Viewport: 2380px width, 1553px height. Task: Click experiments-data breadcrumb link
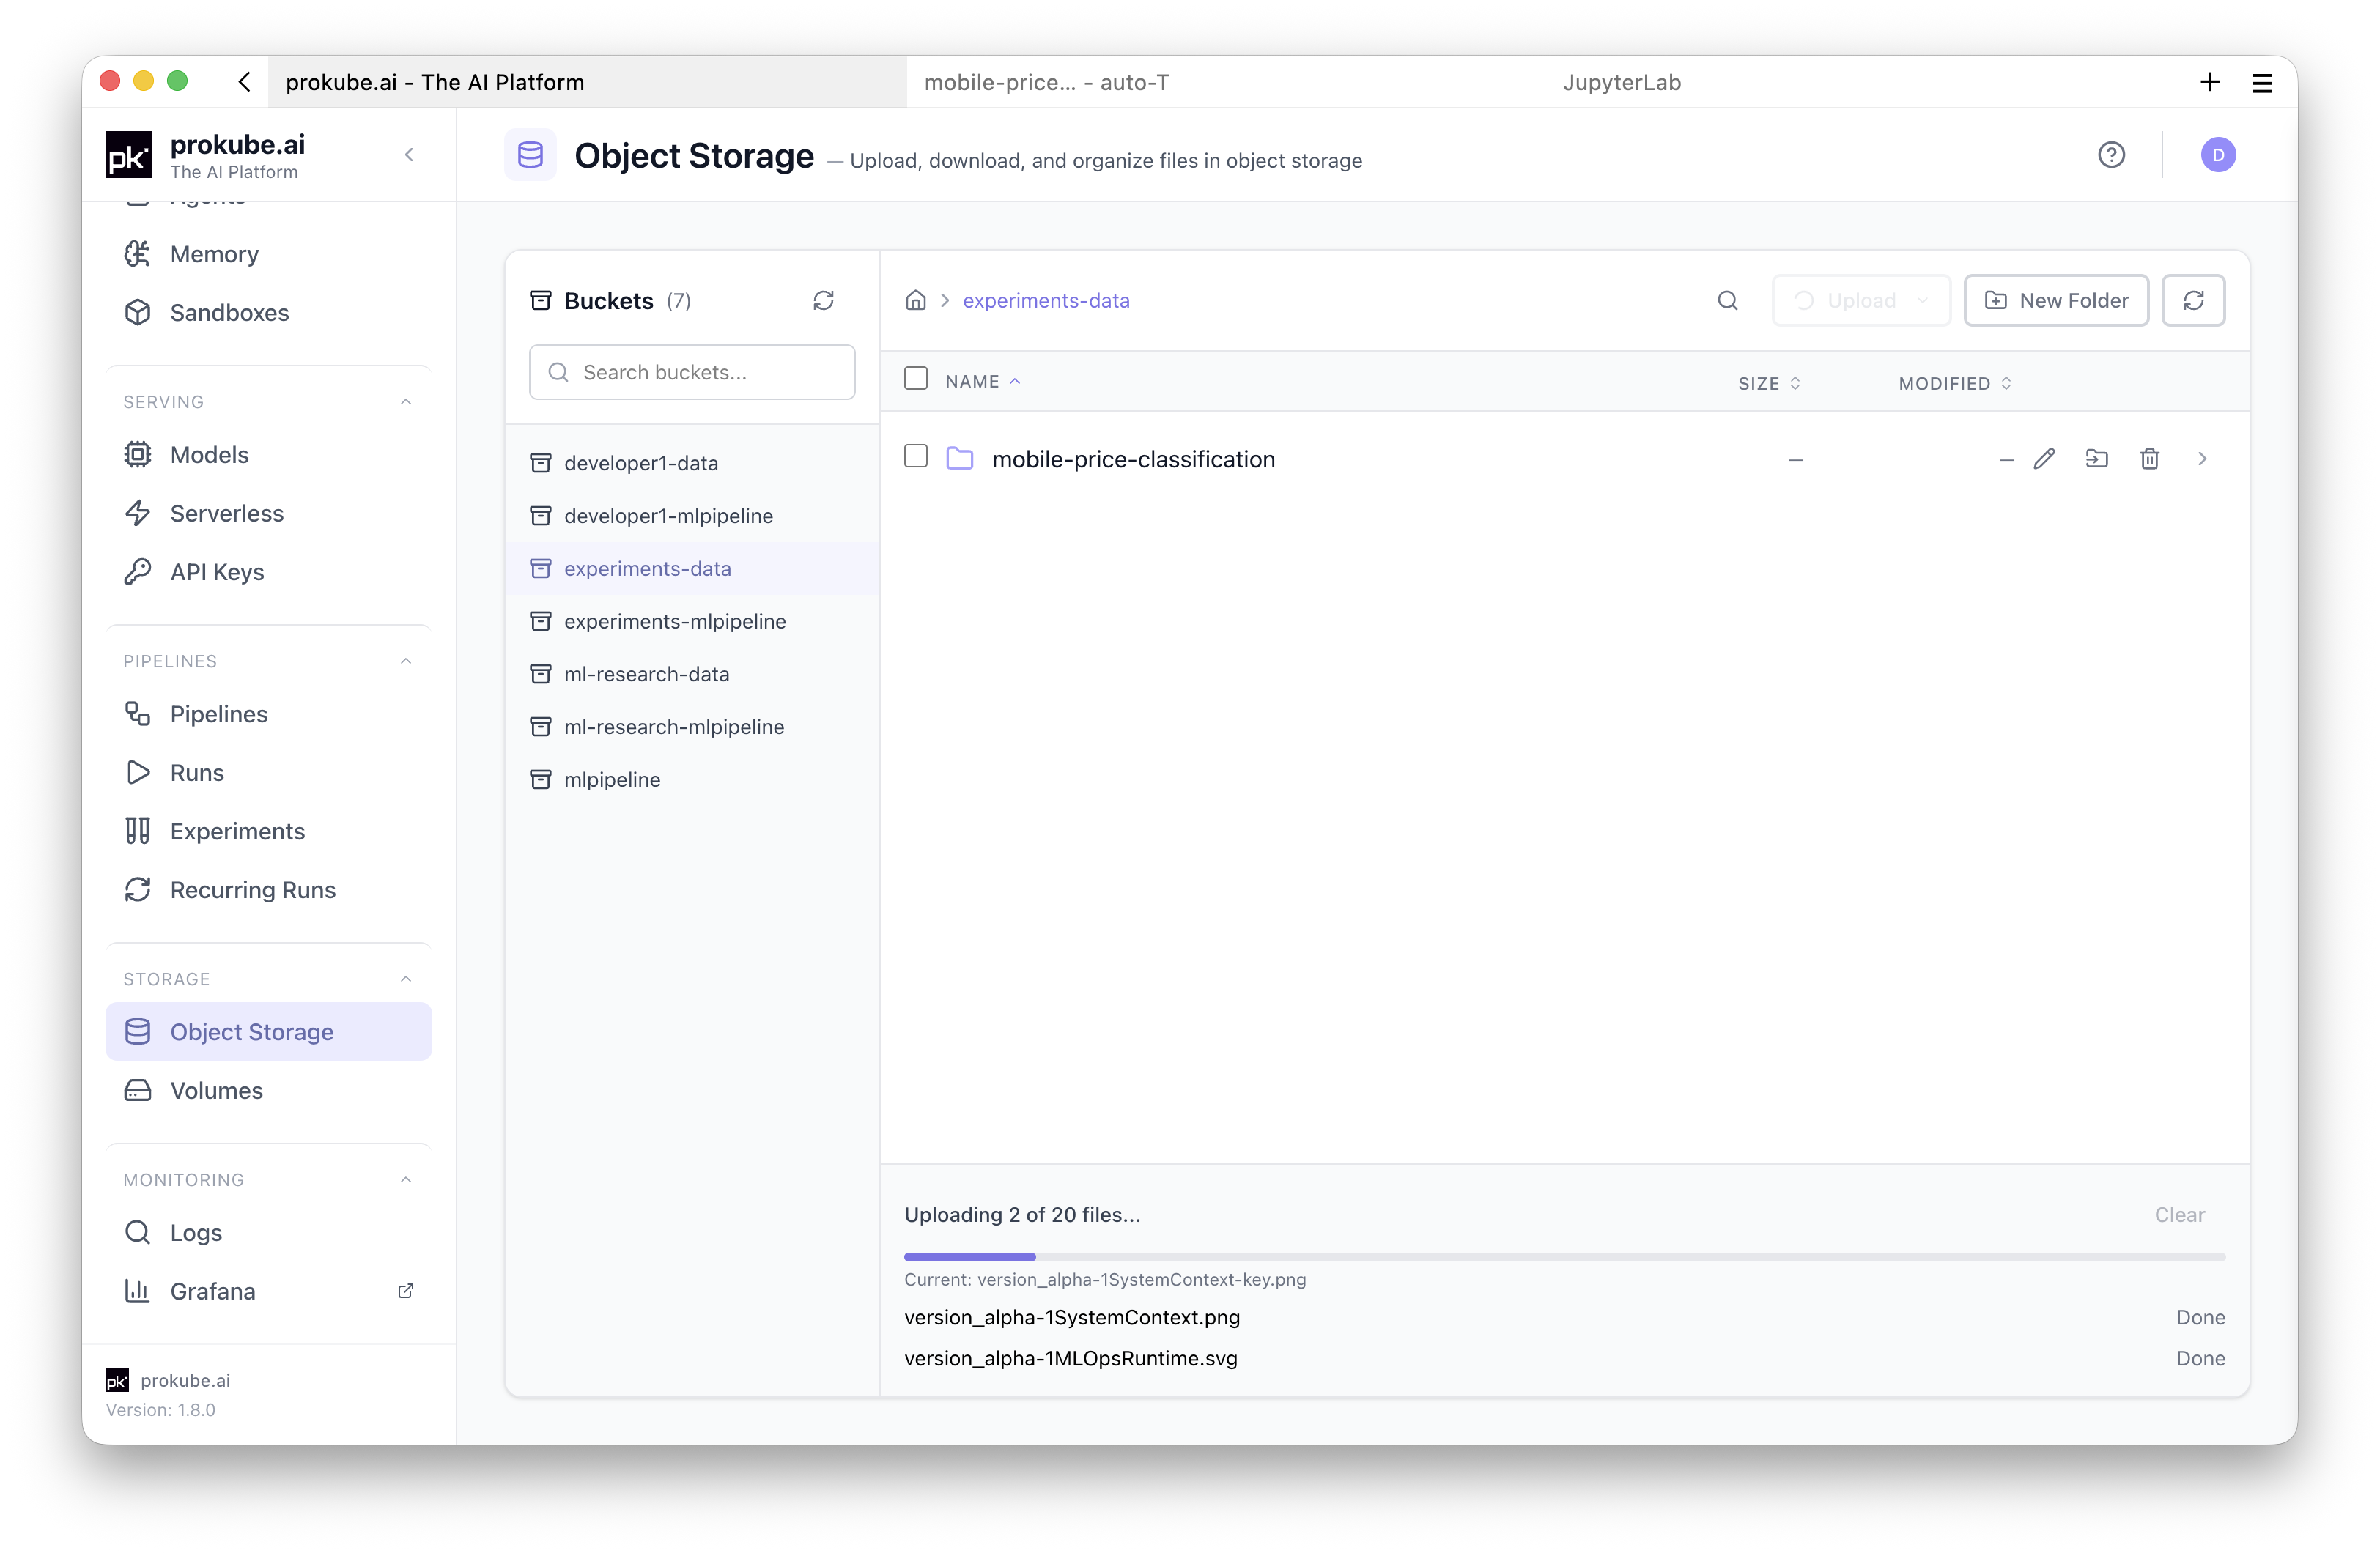coord(1046,301)
